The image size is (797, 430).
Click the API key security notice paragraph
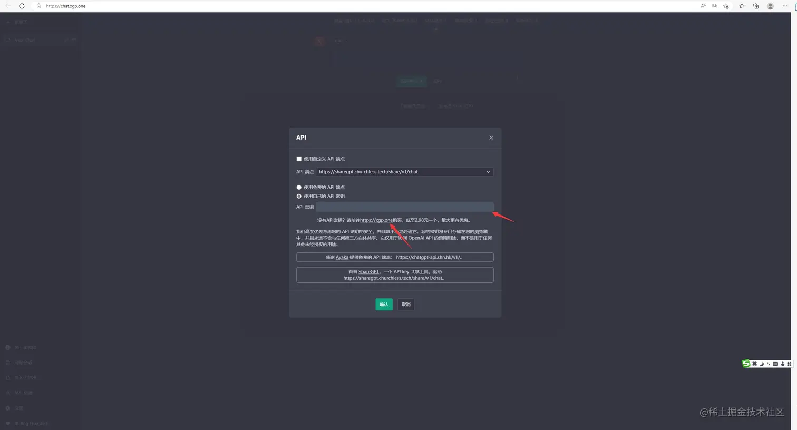pyautogui.click(x=394, y=238)
